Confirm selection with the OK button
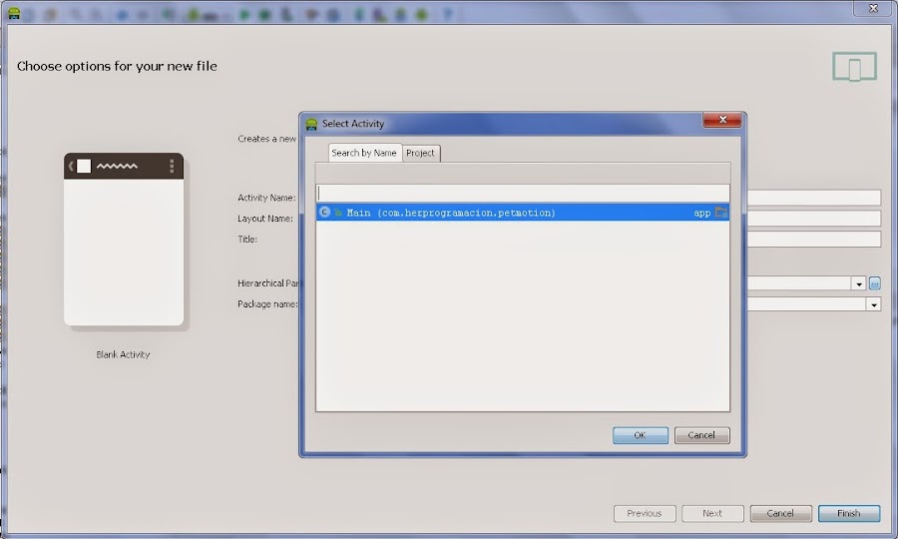The image size is (898, 539). tap(641, 435)
